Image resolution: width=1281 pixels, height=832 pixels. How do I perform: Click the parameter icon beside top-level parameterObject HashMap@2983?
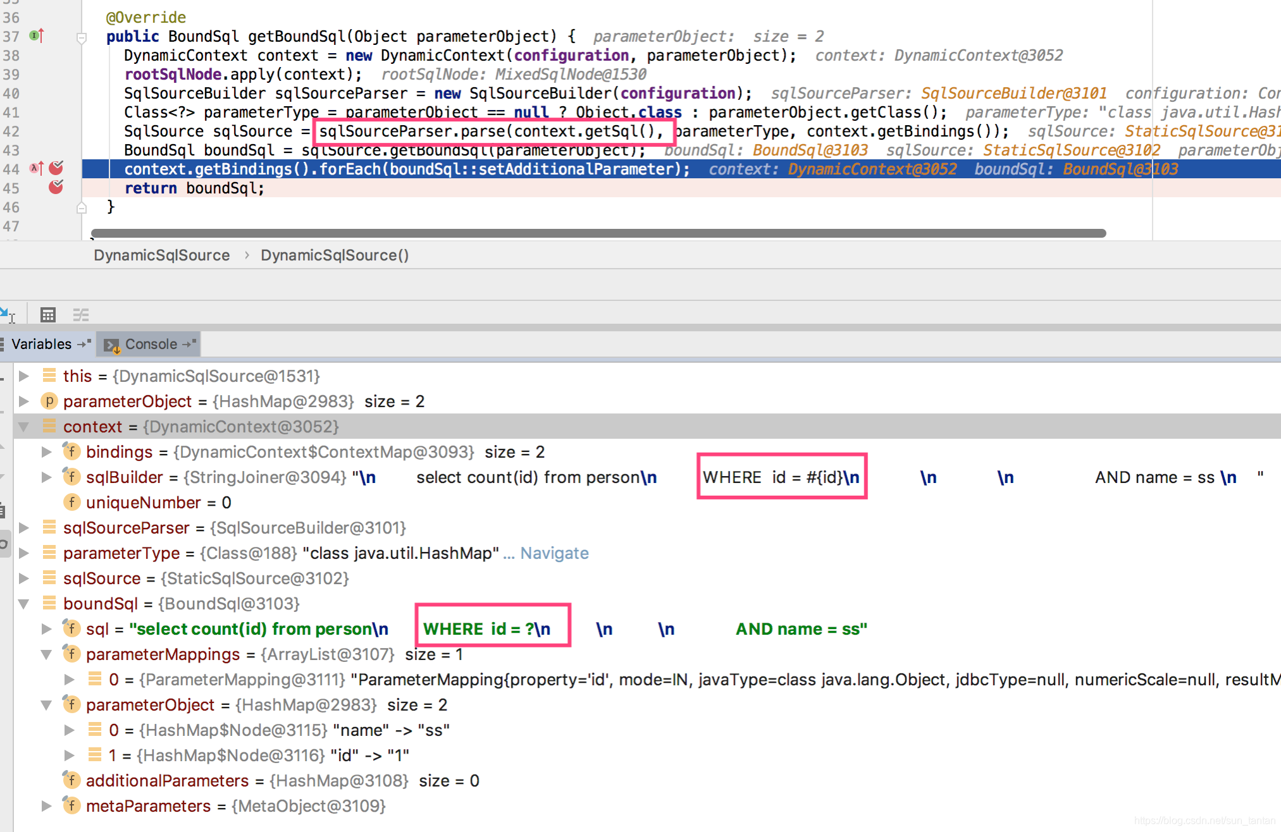click(49, 401)
